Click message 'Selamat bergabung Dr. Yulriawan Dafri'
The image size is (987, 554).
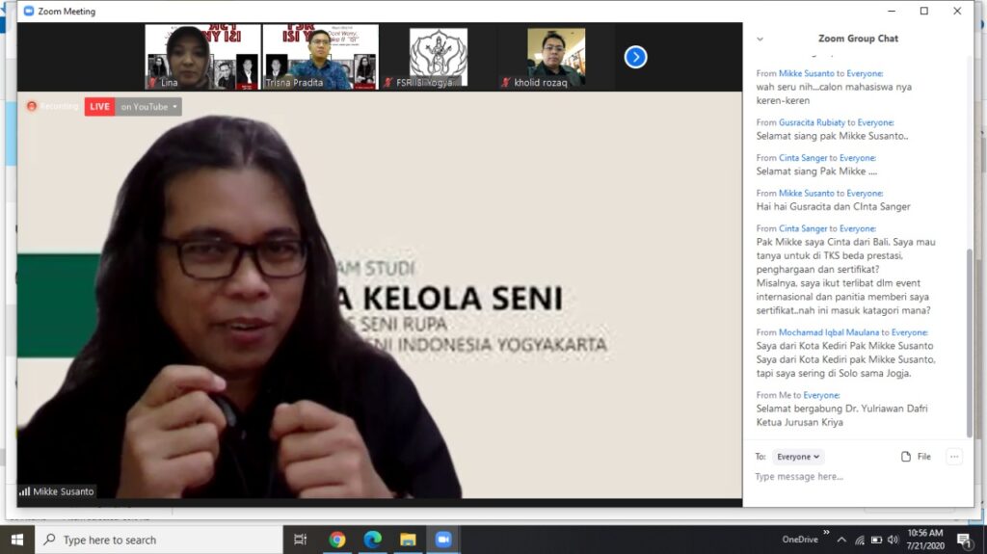(x=841, y=409)
